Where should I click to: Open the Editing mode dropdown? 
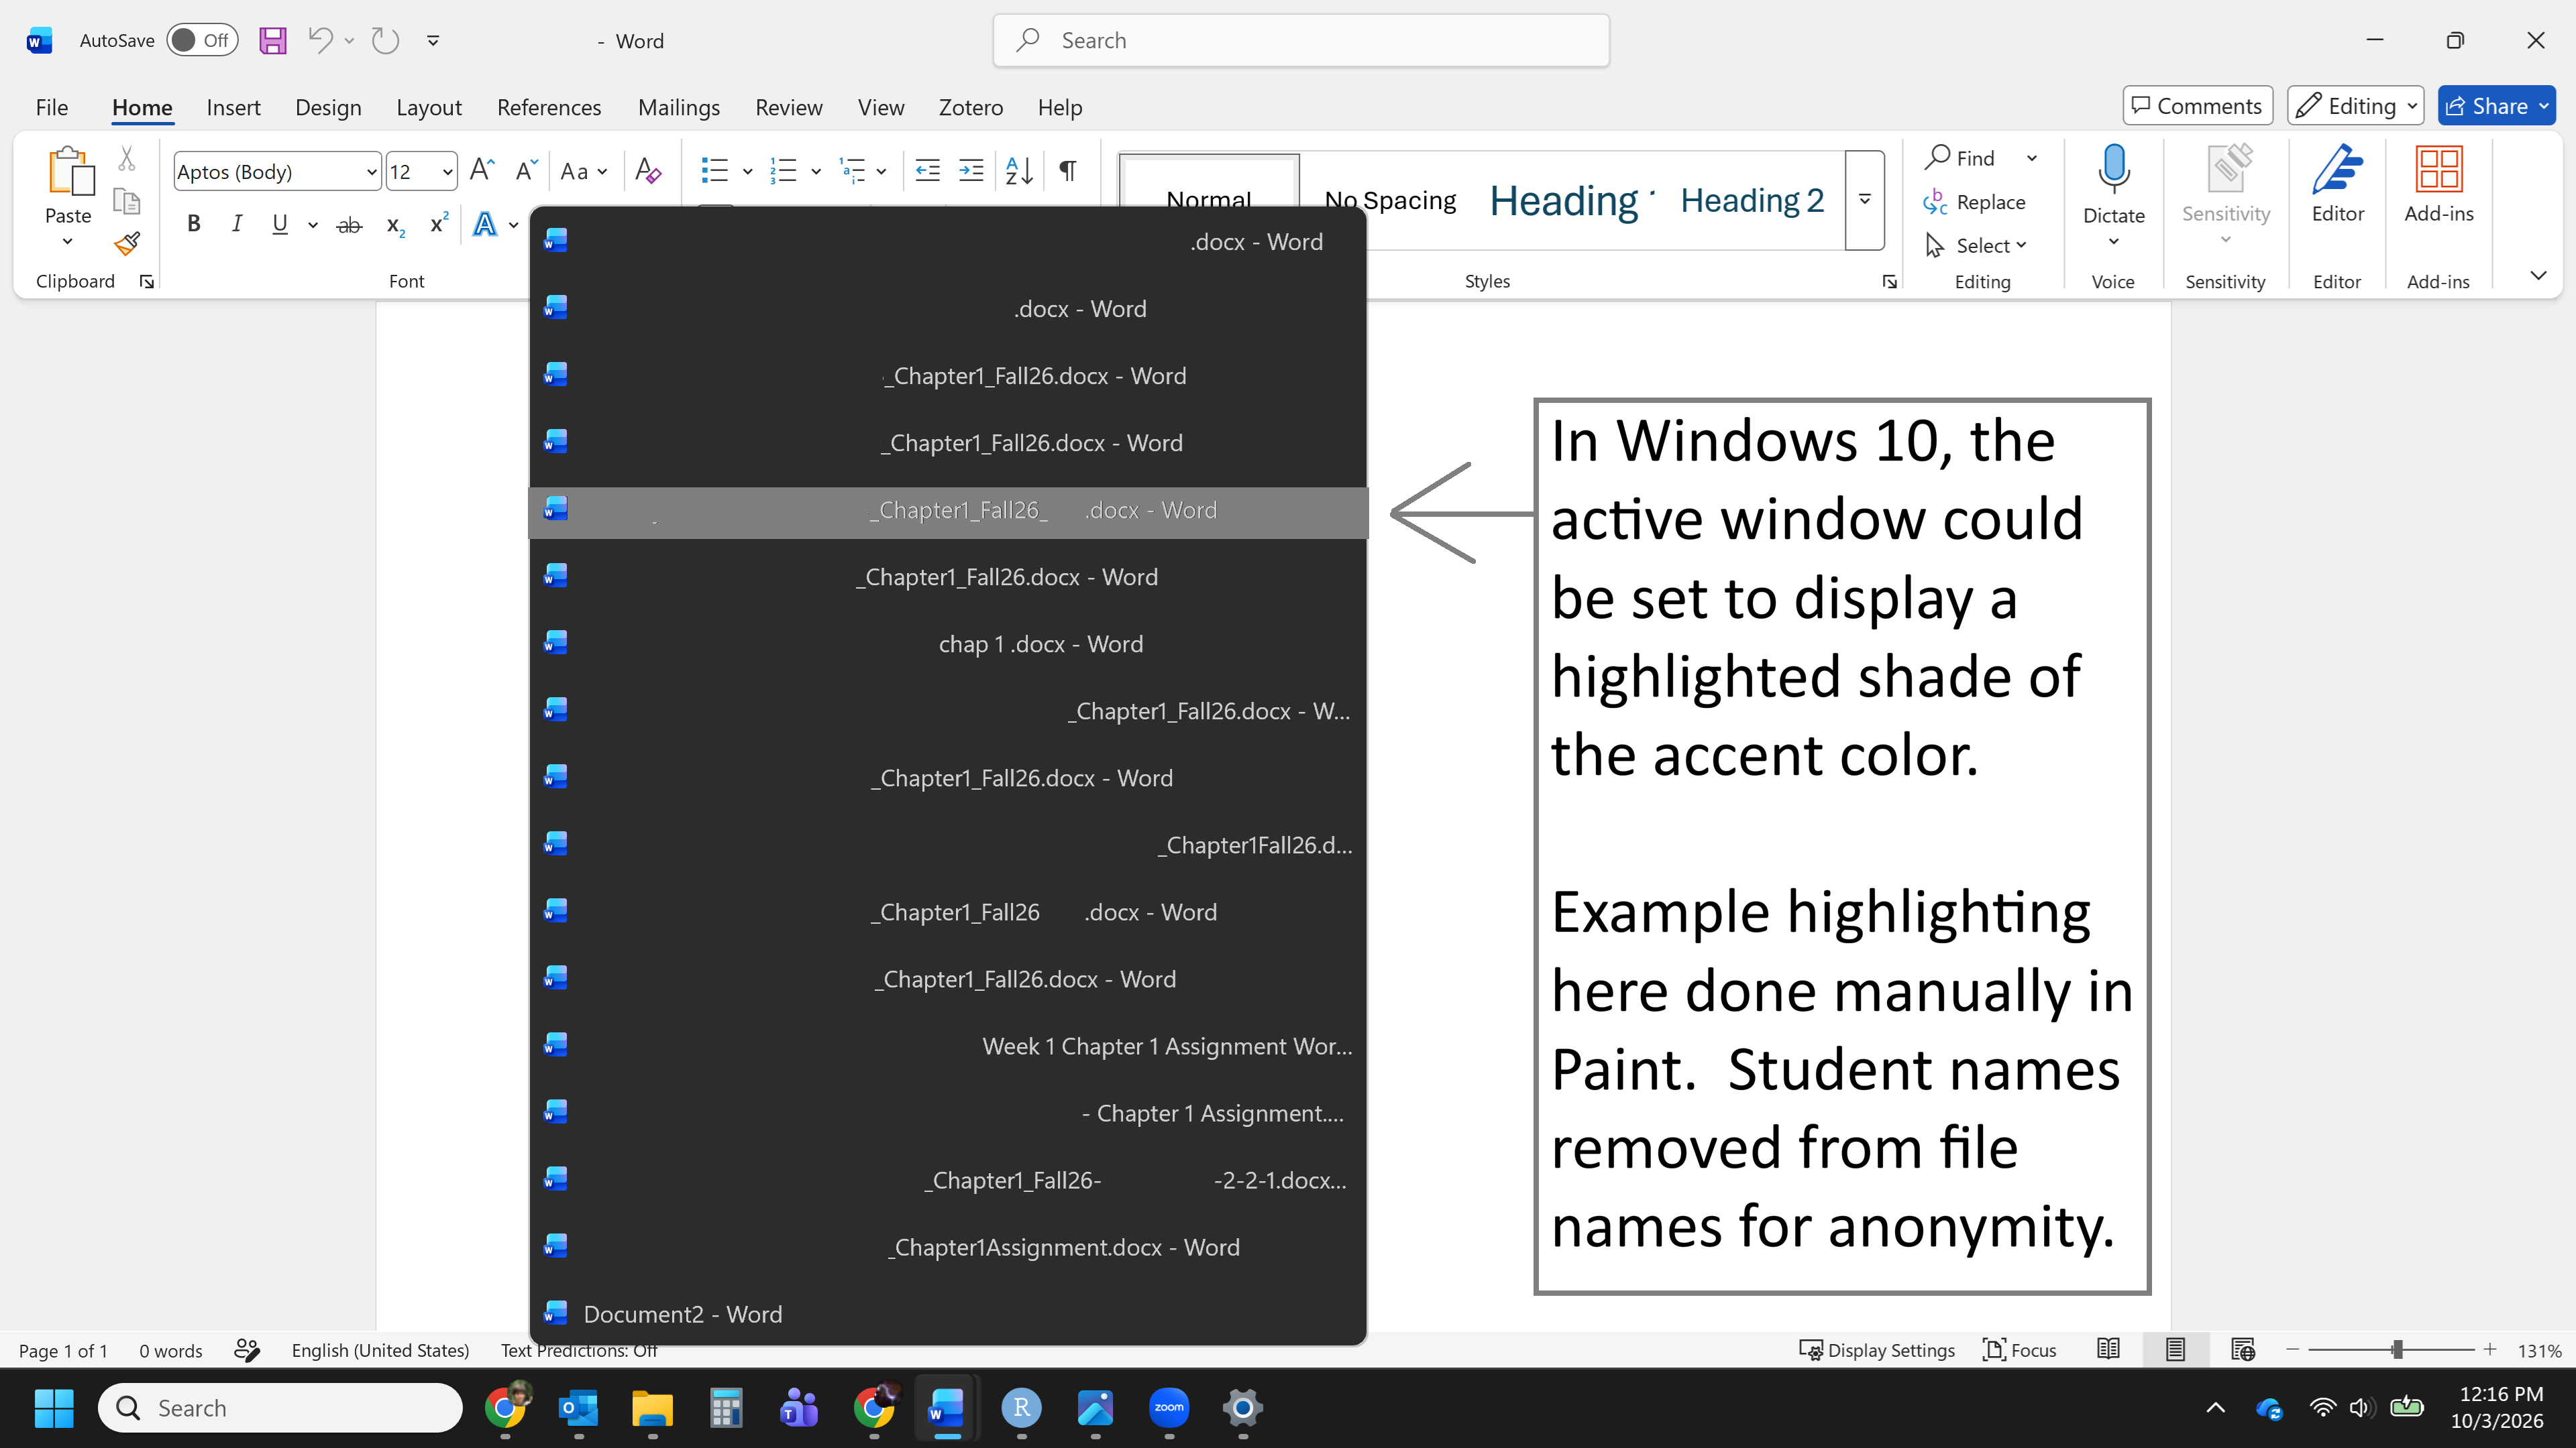click(x=2355, y=106)
